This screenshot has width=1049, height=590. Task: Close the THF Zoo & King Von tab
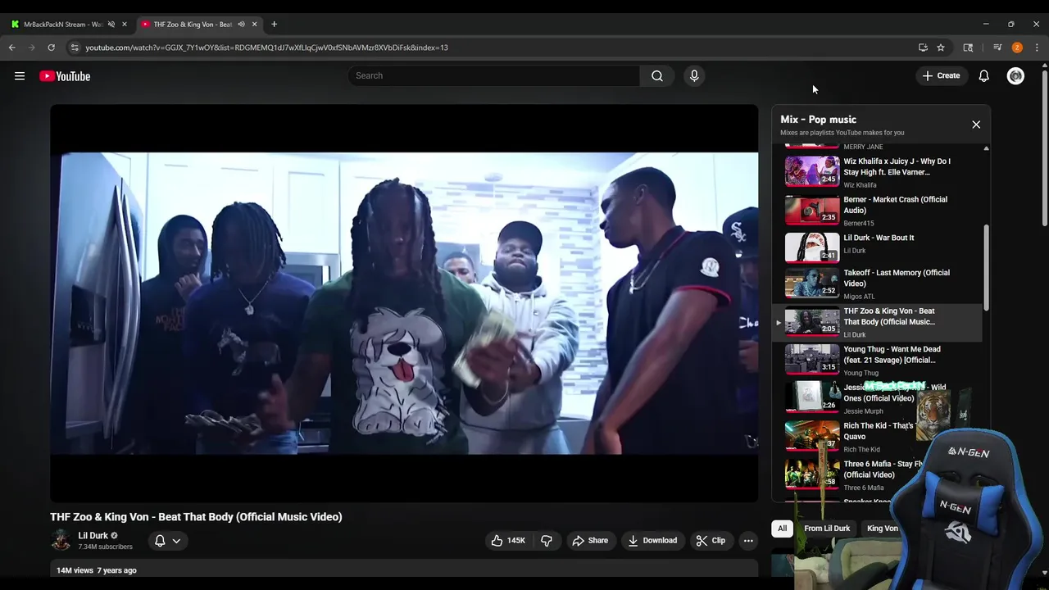click(254, 25)
